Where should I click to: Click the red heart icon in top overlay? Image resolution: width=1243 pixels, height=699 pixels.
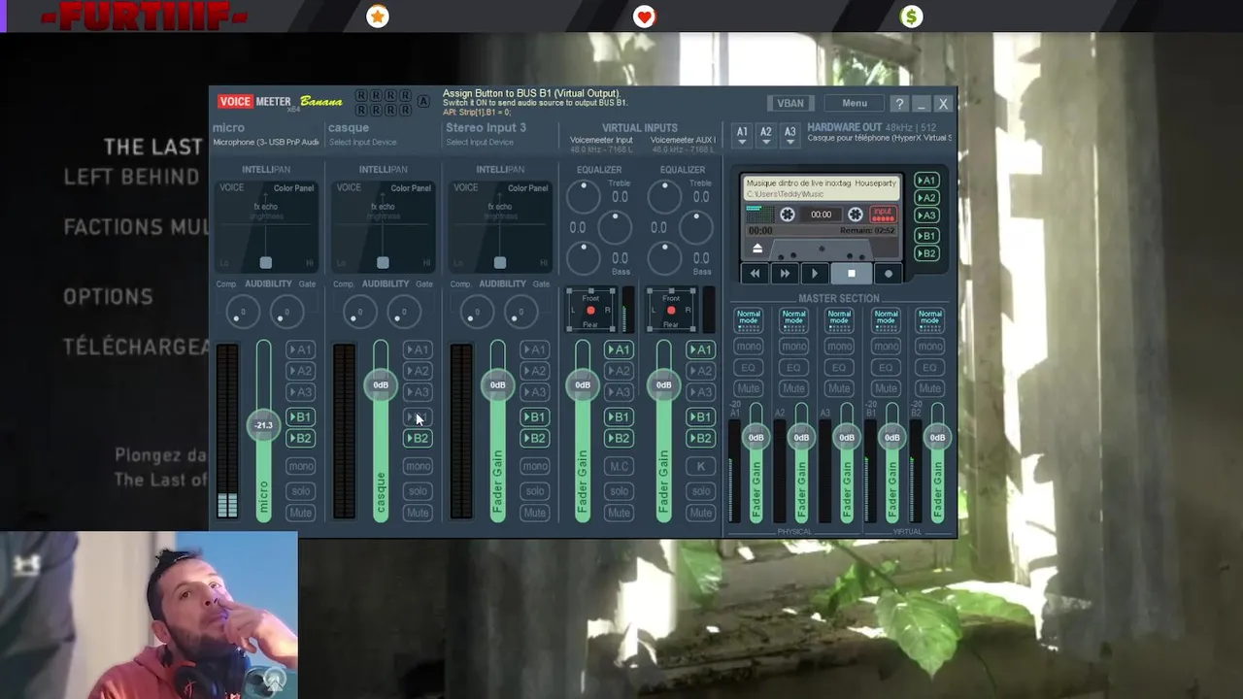tap(644, 17)
